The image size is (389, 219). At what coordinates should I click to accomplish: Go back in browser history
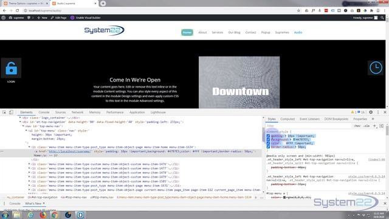tap(4, 10)
